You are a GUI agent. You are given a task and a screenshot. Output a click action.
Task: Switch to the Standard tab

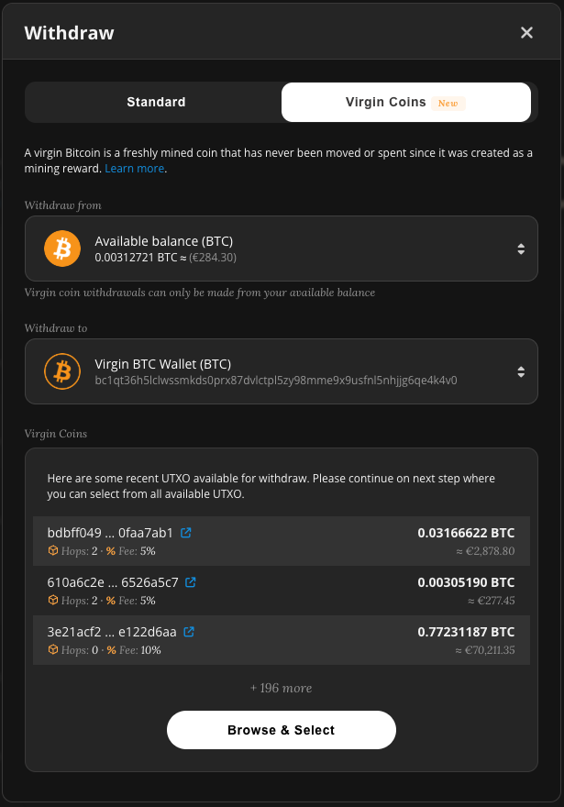(x=156, y=103)
